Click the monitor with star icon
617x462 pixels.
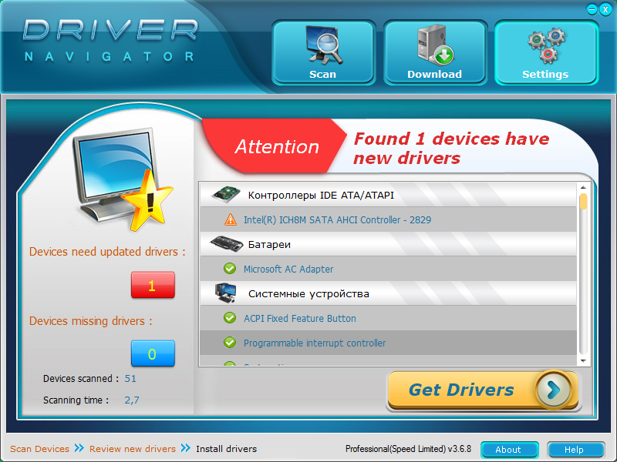tap(122, 179)
